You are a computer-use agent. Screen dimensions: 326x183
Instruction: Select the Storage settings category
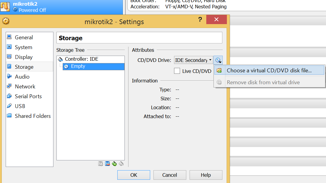30,67
